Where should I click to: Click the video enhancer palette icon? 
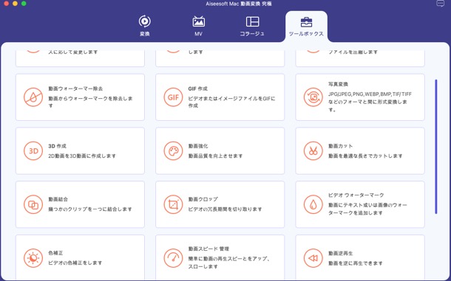pyautogui.click(x=173, y=150)
